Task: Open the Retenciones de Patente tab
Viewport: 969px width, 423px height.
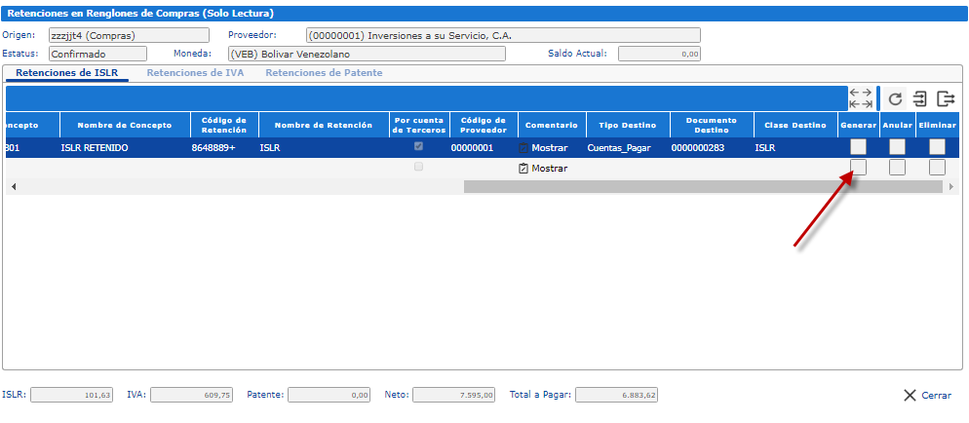Action: 324,73
